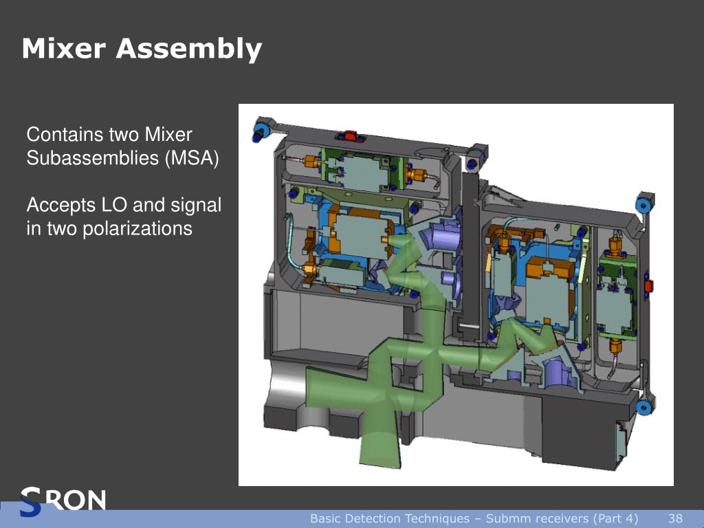Click the SRON logo
The width and height of the screenshot is (704, 528).
63,501
